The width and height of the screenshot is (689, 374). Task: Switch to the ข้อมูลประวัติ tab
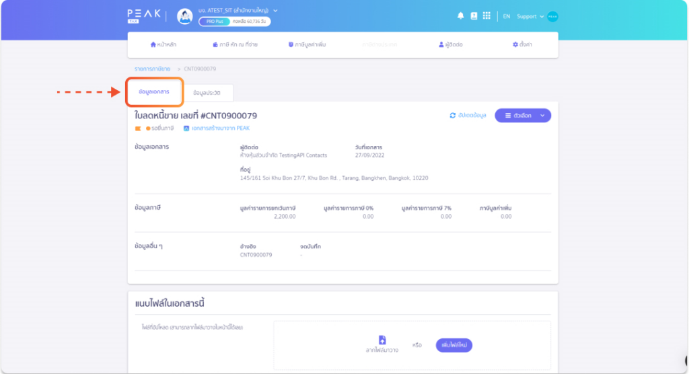pos(207,93)
